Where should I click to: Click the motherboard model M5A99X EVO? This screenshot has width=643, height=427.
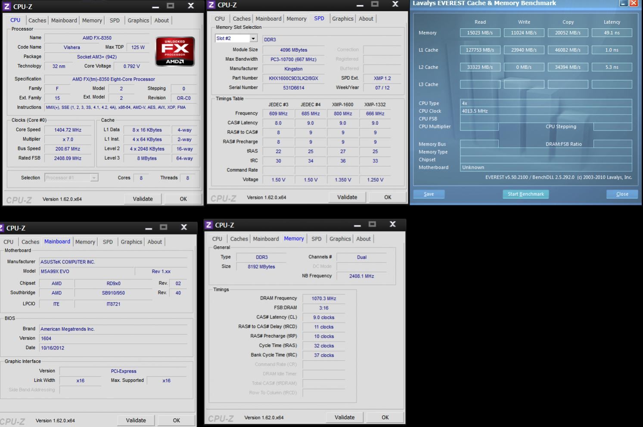[86, 272]
